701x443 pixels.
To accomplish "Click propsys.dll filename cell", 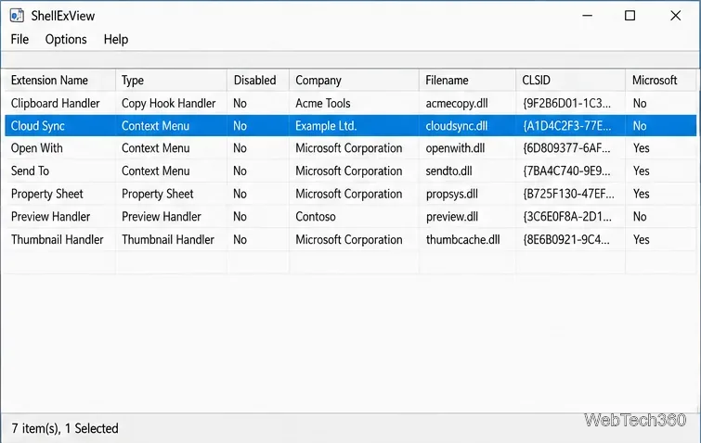I will (452, 194).
